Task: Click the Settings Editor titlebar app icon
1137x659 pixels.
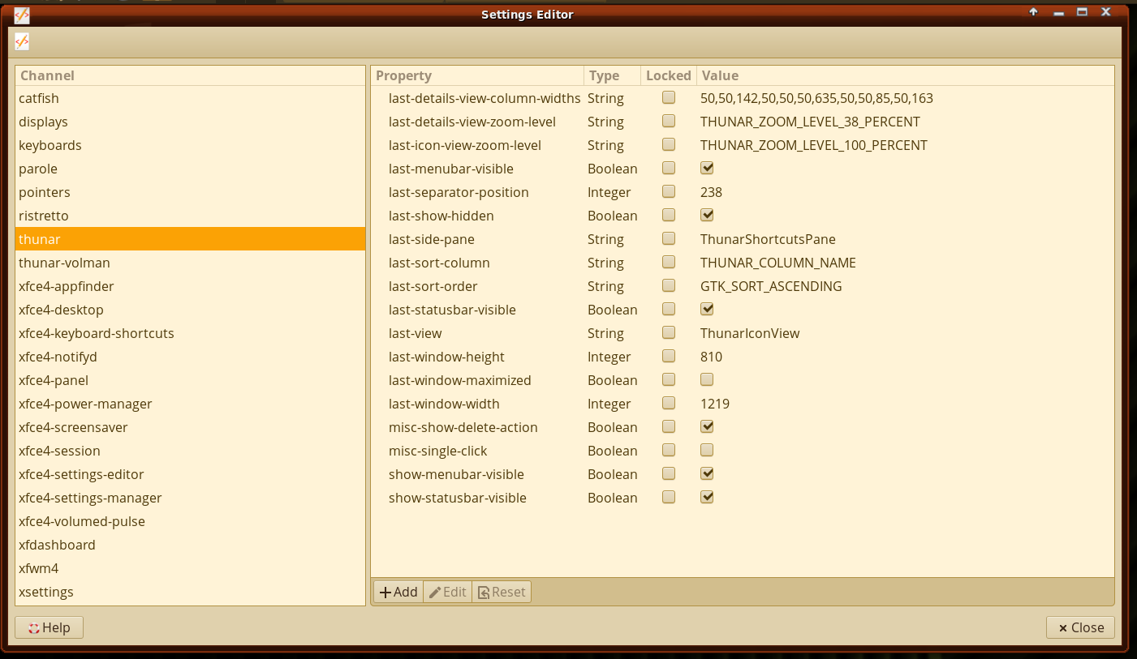Action: pos(22,15)
